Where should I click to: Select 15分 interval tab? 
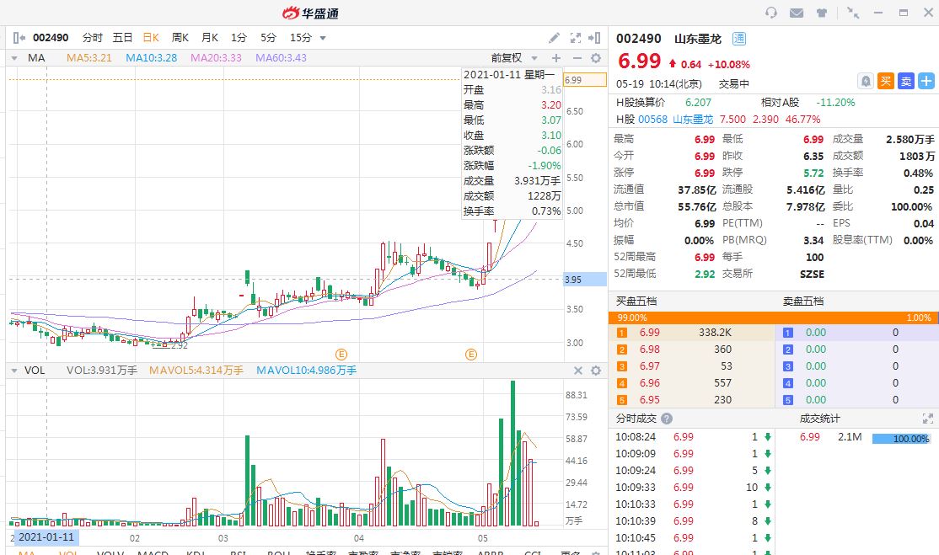301,38
